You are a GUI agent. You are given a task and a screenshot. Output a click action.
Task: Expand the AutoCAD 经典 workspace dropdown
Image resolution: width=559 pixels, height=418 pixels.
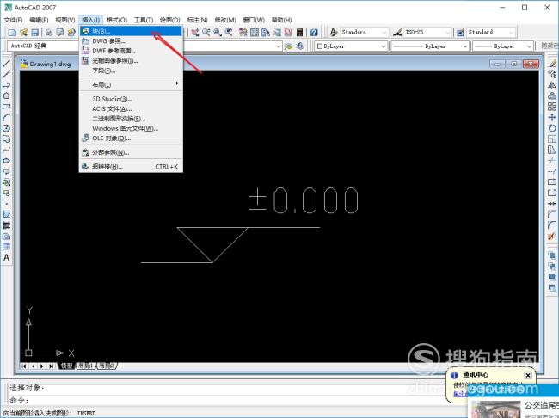[x=43, y=46]
